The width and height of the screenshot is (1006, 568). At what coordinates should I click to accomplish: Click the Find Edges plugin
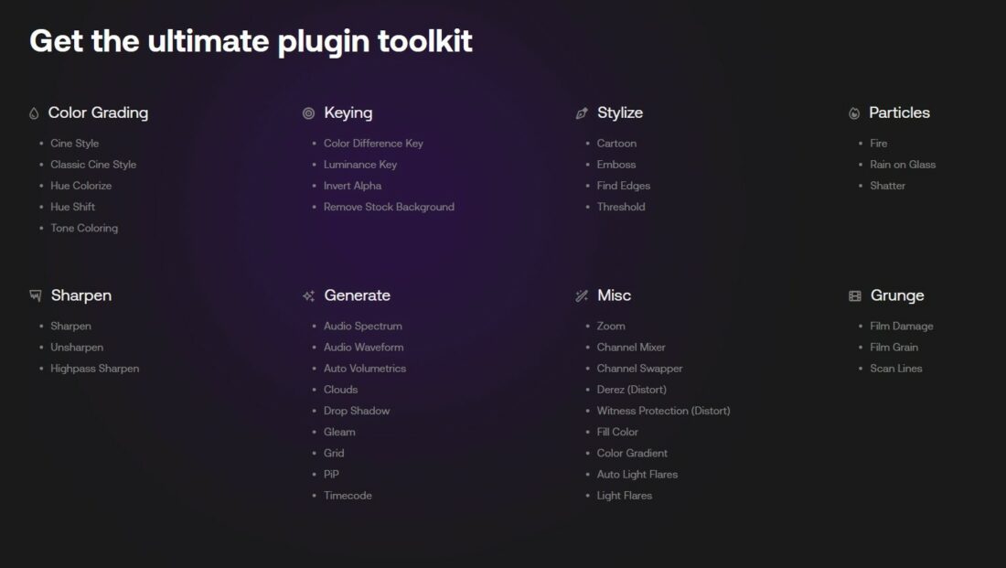tap(624, 186)
